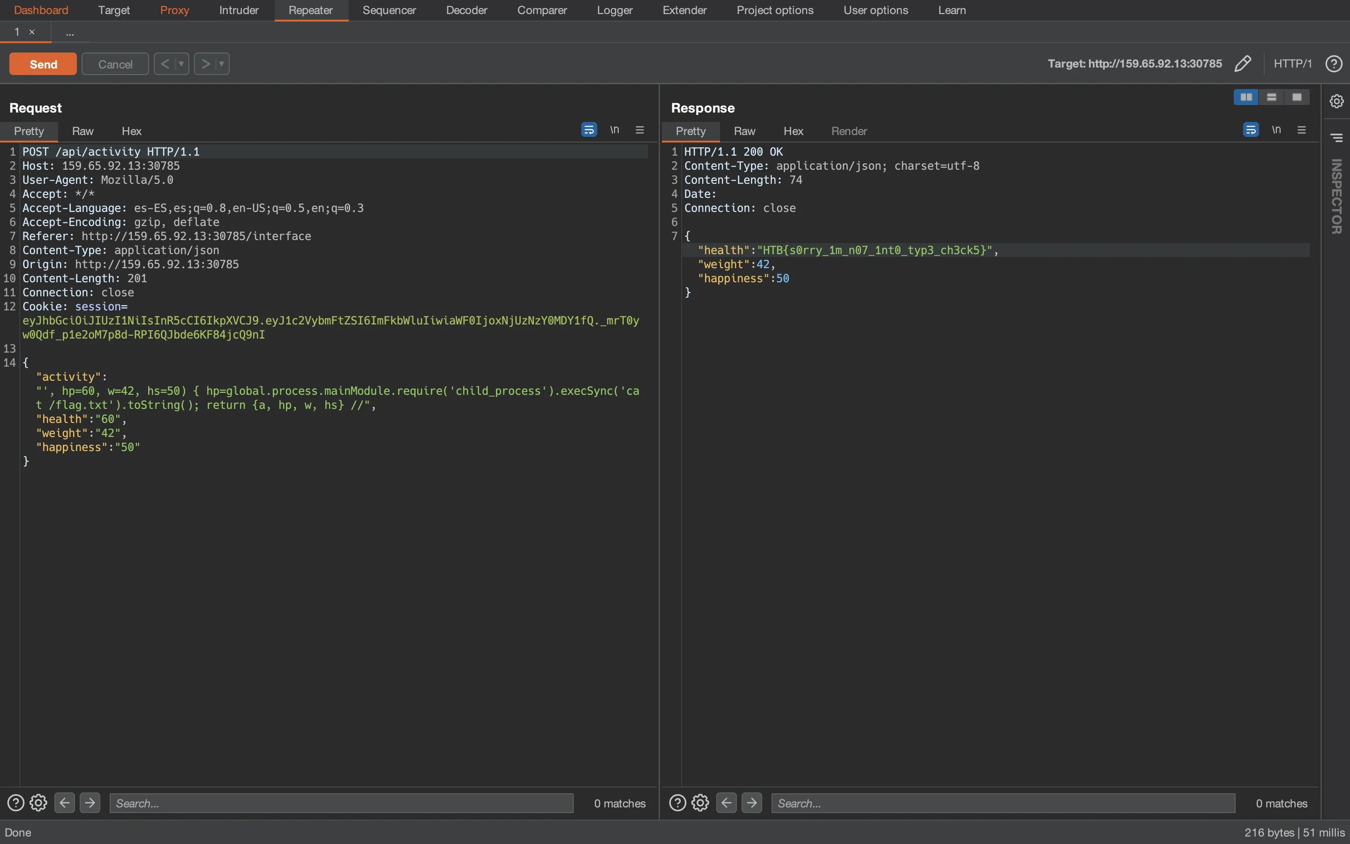Focus the Response search field

pyautogui.click(x=1003, y=803)
